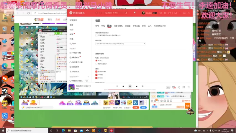Viewport: 236px width, 133px height.
Task: Switch to the 快捷键 settings tab
Action: pyautogui.click(x=128, y=26)
